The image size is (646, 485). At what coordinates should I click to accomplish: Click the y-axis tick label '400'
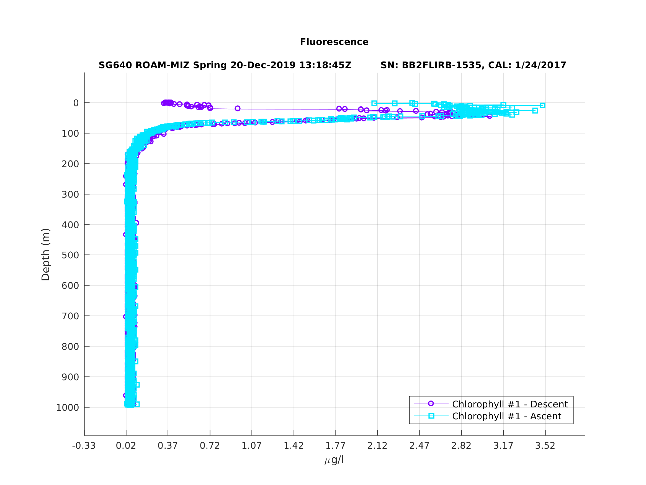(70, 225)
